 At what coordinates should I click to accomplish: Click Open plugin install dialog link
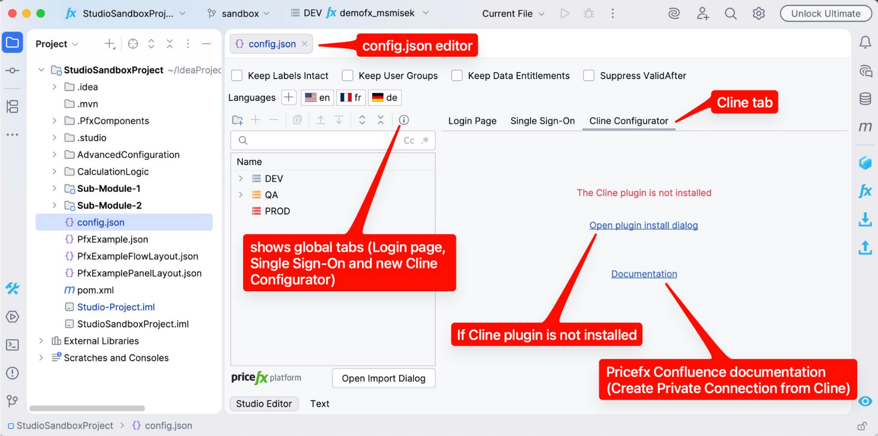pyautogui.click(x=643, y=225)
